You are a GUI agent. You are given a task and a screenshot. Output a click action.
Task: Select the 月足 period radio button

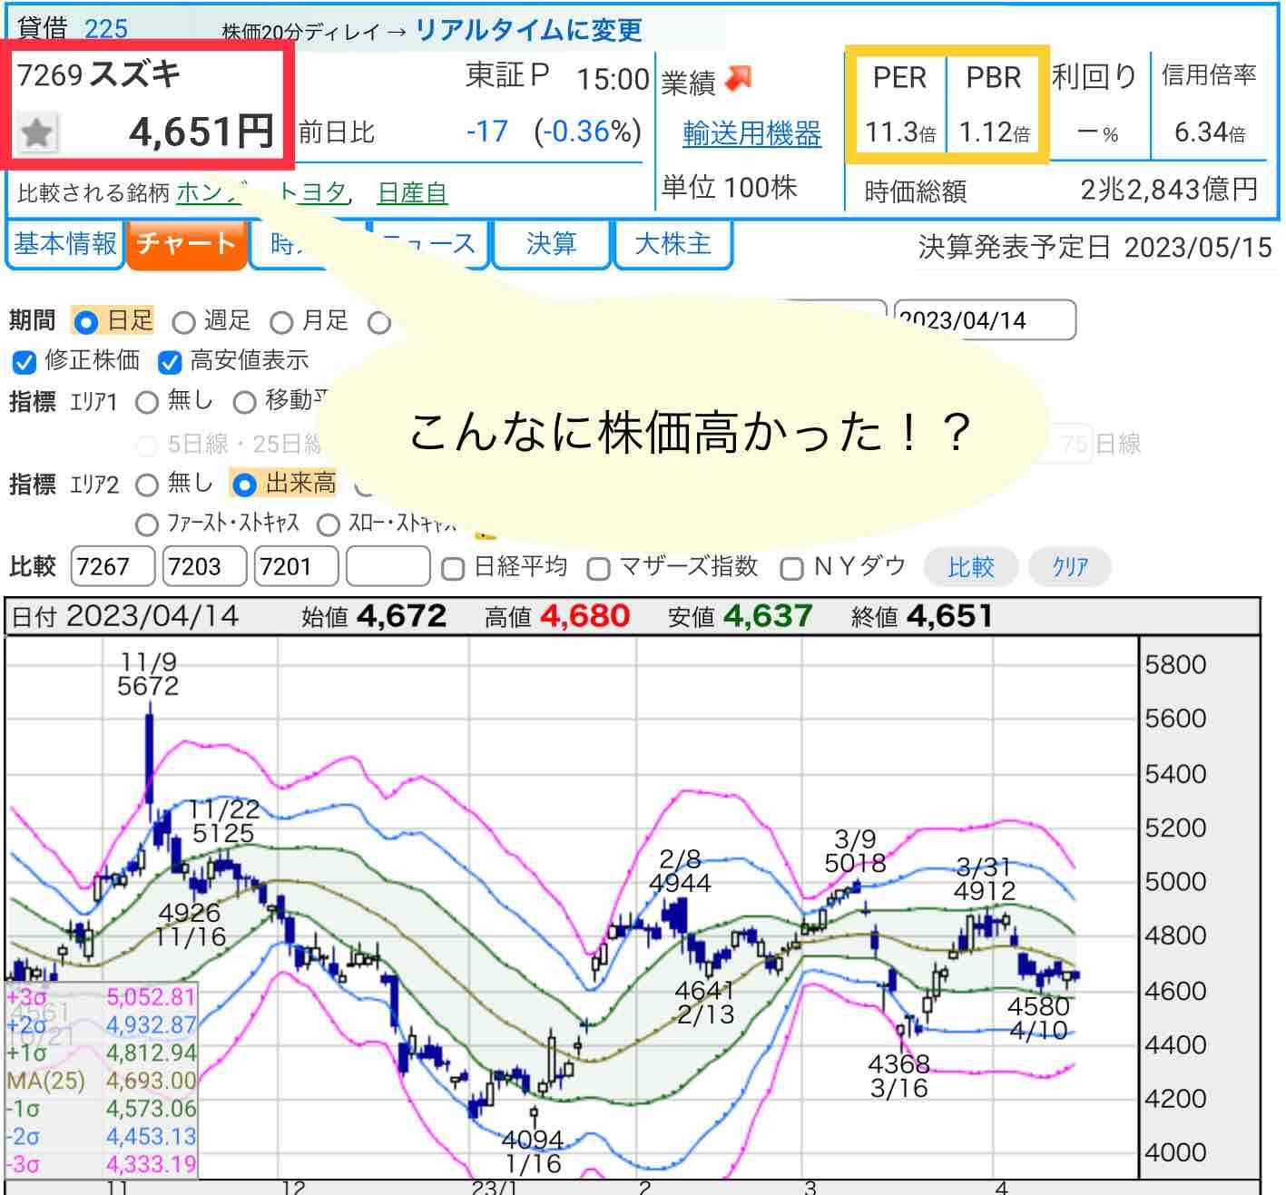[x=281, y=322]
